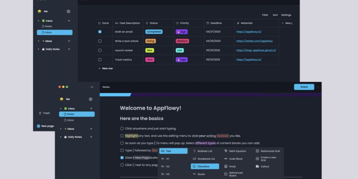Uncheck the Done box for Draft an email
The height and width of the screenshot is (179, 358).
point(100,32)
